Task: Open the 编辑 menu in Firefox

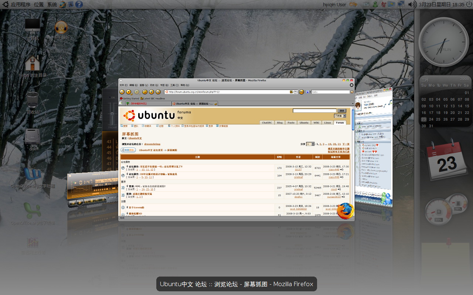Action: (x=133, y=85)
